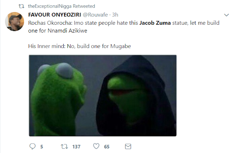
Task: Click the "His Inner mind" tweet line
Action: [79, 46]
